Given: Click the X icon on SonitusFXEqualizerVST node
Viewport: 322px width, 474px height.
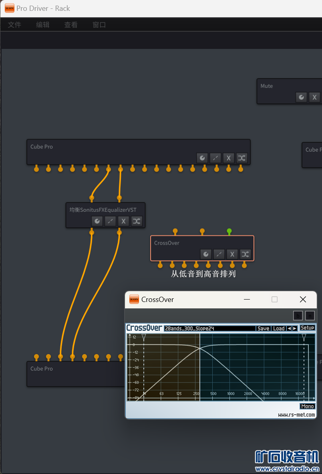Looking at the screenshot, I should coord(123,221).
